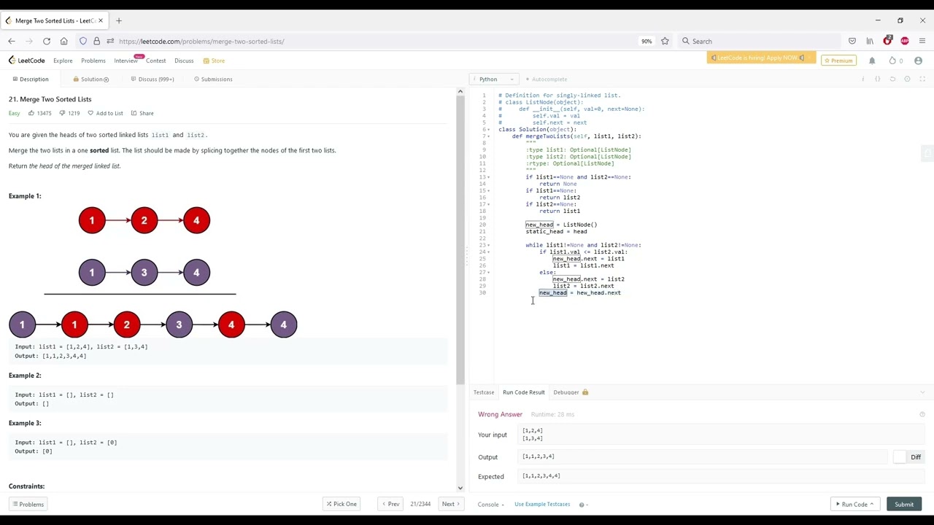
Task: Go back to previous page
Action: (12, 42)
